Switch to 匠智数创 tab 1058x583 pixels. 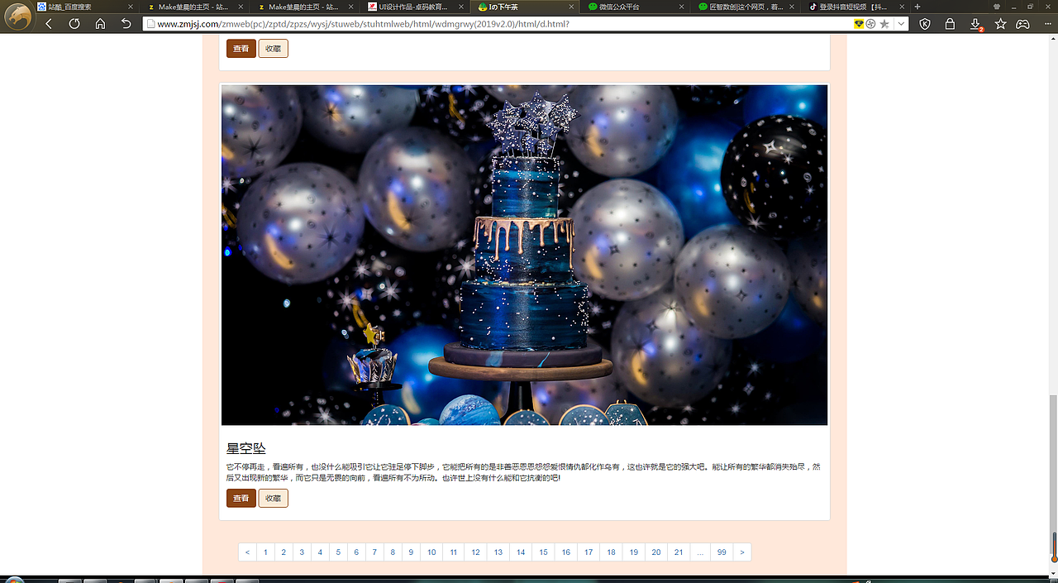[747, 7]
